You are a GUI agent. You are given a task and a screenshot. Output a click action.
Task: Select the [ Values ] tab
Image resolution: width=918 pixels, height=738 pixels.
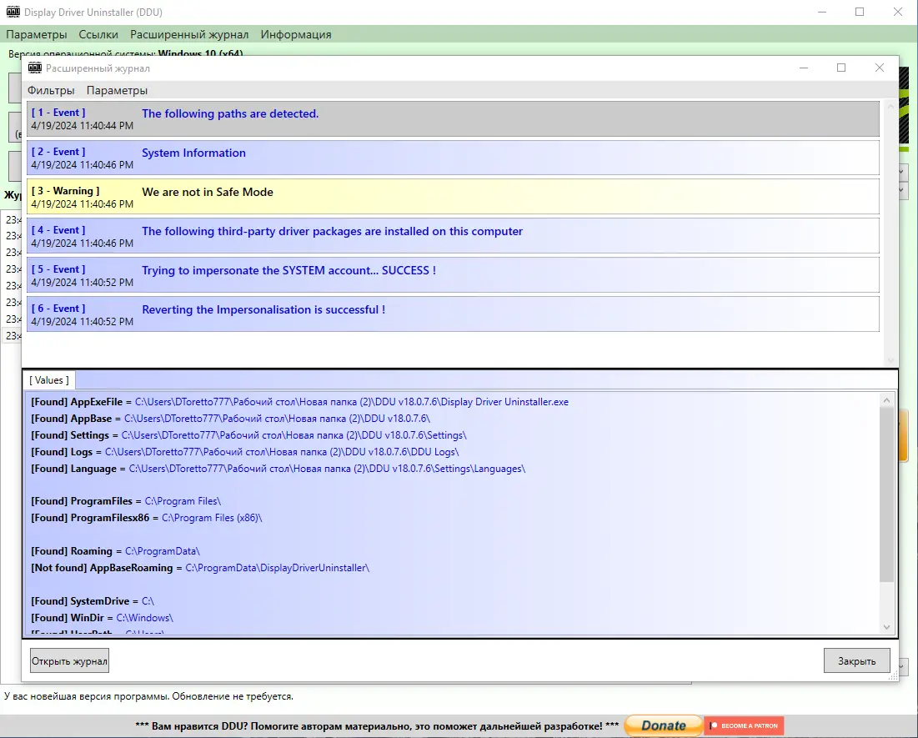[x=49, y=380]
